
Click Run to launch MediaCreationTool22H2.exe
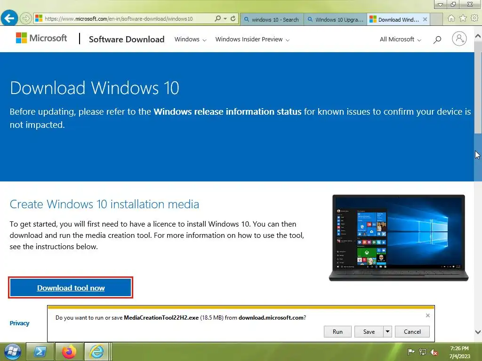[x=337, y=331]
